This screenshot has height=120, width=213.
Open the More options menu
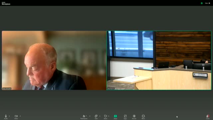pos(143,117)
